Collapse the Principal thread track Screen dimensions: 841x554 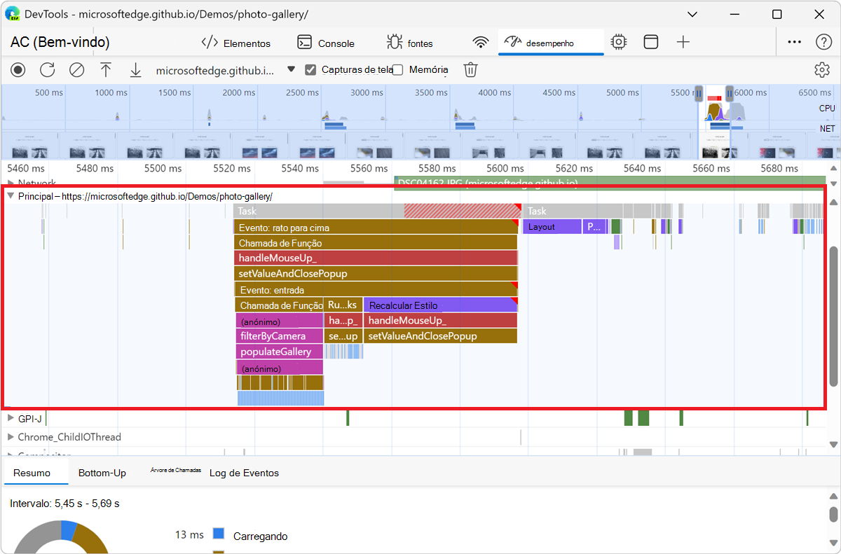pos(11,197)
